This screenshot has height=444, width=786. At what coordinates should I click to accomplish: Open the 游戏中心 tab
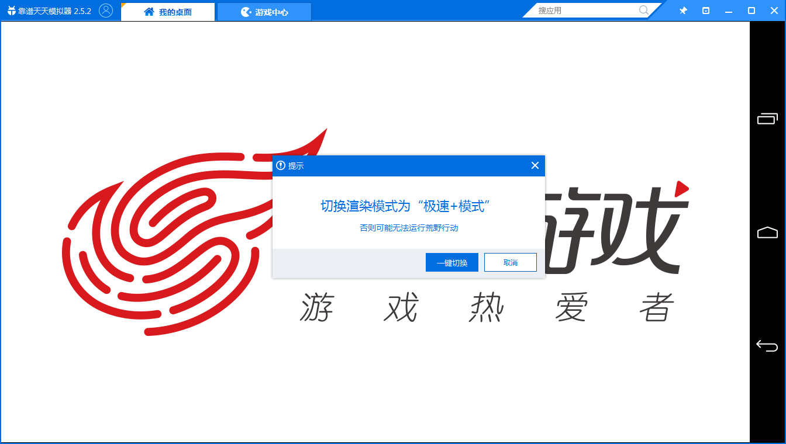pyautogui.click(x=264, y=12)
